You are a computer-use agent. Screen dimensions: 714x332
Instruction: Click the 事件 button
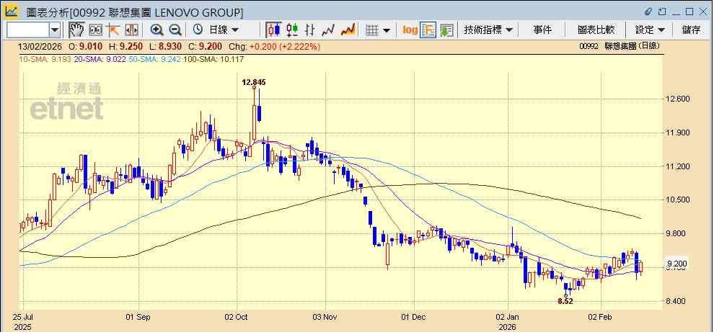pyautogui.click(x=542, y=30)
